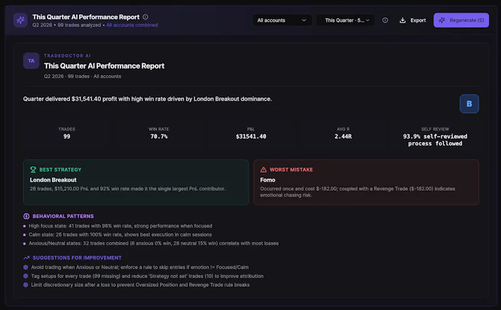Click the Regenerate (5) button
Screen dimensions: 501x310
coord(461,20)
